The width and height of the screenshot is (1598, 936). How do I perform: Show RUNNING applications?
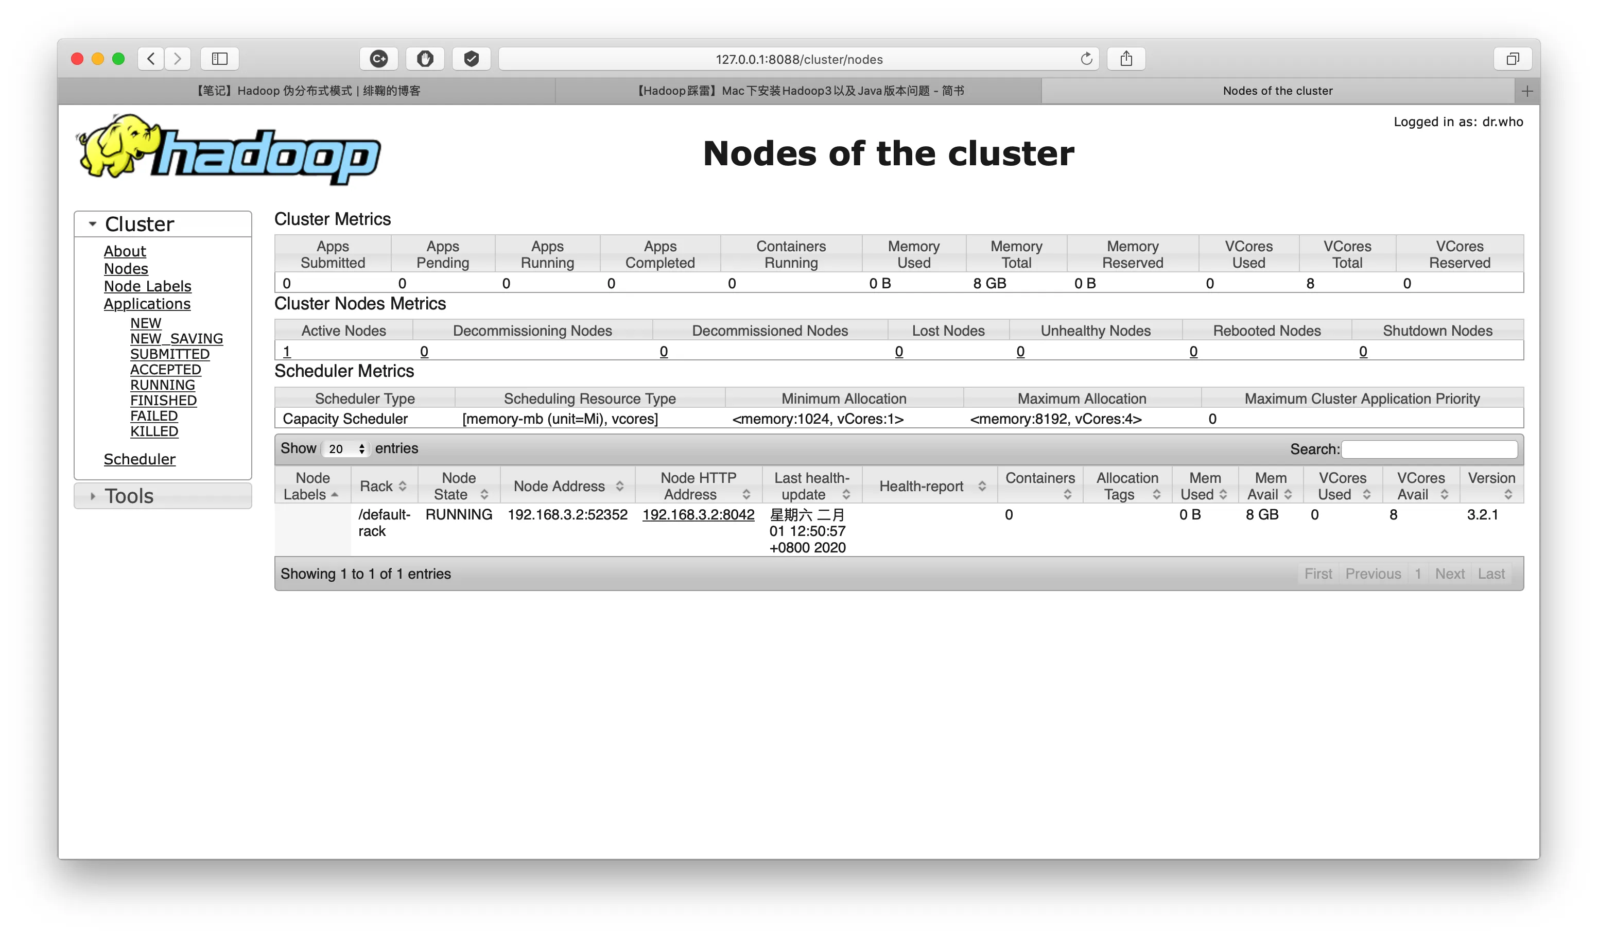coord(163,385)
